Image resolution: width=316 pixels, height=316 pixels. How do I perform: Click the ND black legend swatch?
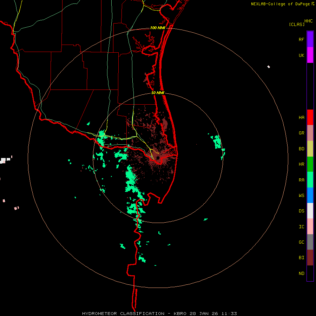click(310, 273)
